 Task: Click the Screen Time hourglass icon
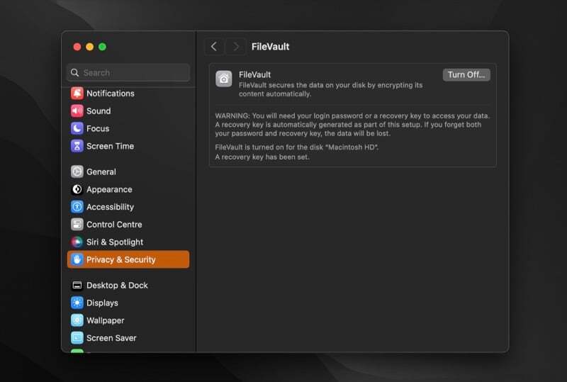pos(77,146)
